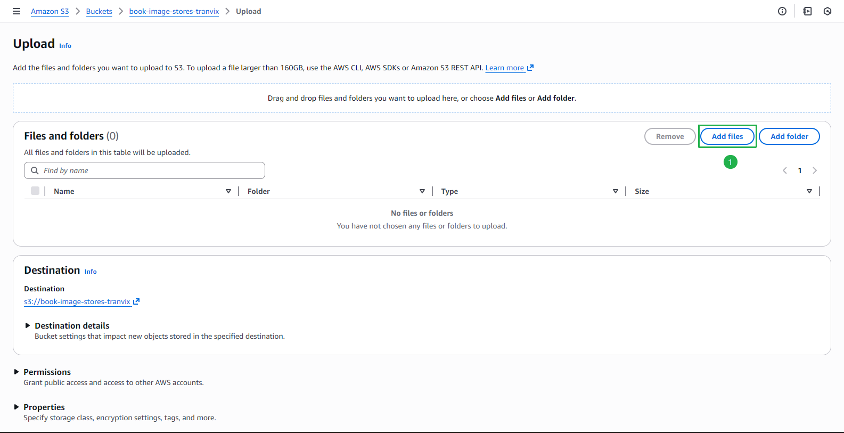Expand the Permissions section
The width and height of the screenshot is (844, 433).
pos(17,372)
